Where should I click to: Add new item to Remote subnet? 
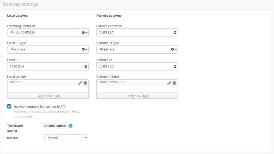point(137,96)
